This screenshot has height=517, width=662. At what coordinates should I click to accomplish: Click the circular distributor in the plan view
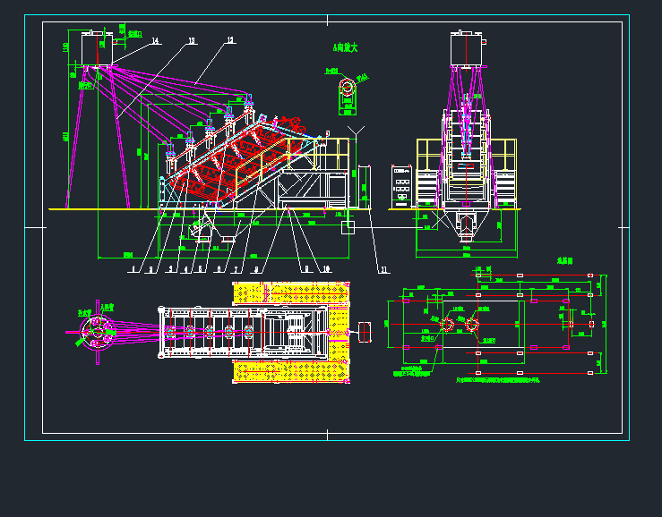98,333
